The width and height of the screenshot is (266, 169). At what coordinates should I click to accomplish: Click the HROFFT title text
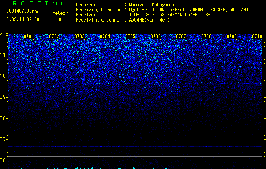(x=26, y=3)
